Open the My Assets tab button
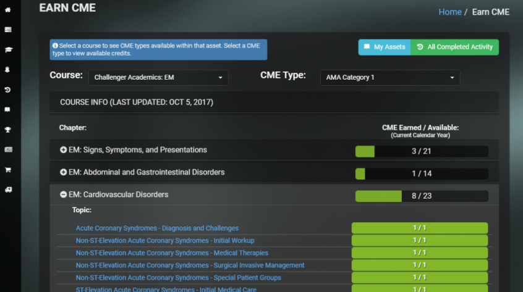Viewport: 523px width, 292px height. tap(385, 48)
